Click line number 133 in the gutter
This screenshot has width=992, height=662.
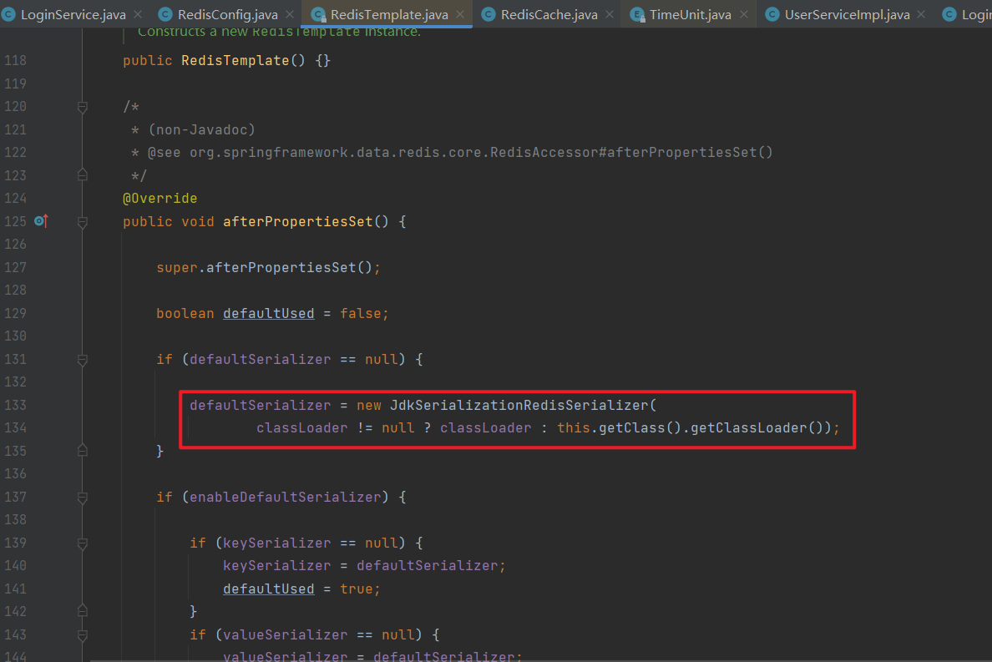[15, 405]
